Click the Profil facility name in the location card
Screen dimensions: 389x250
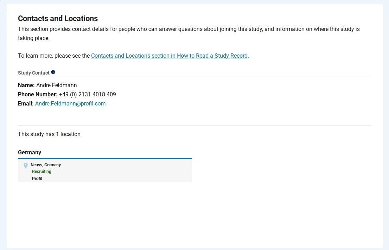point(37,179)
